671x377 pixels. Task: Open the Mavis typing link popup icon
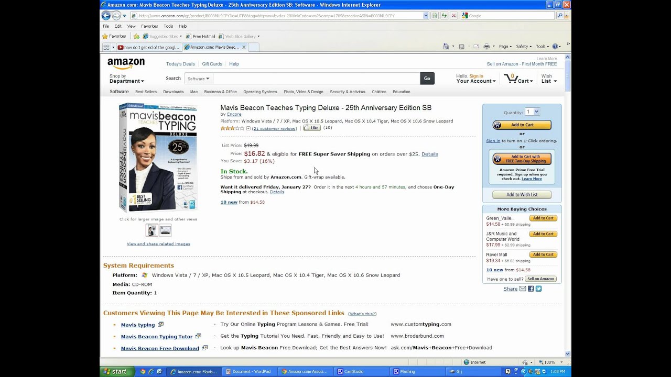coord(160,325)
